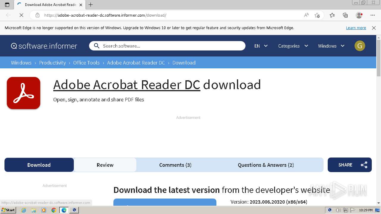Open media player from taskbar
This screenshot has height=214, width=381.
coord(44,210)
